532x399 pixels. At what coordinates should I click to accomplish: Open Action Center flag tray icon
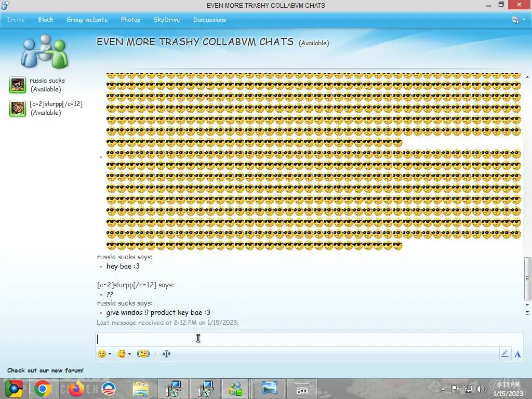pos(455,389)
